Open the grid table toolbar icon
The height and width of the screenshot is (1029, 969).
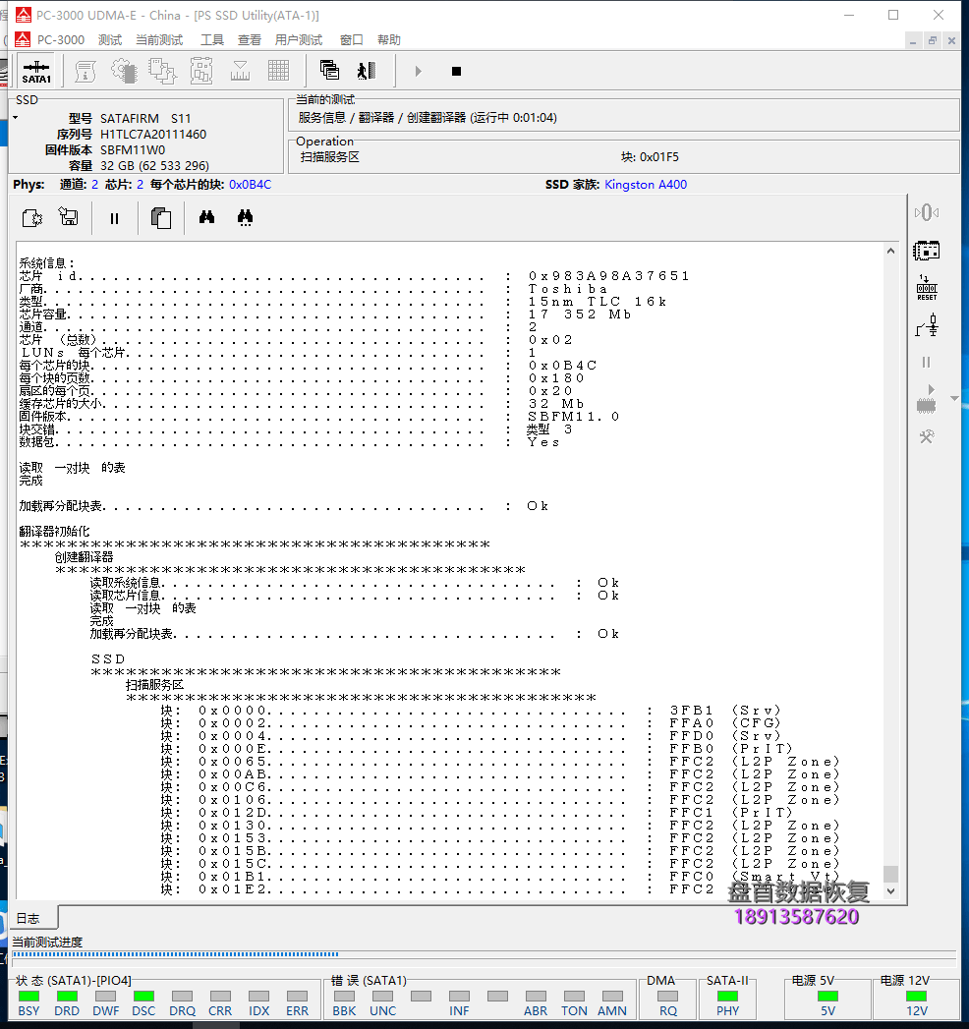point(279,71)
